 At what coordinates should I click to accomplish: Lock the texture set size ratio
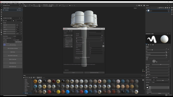tap(14, 20)
